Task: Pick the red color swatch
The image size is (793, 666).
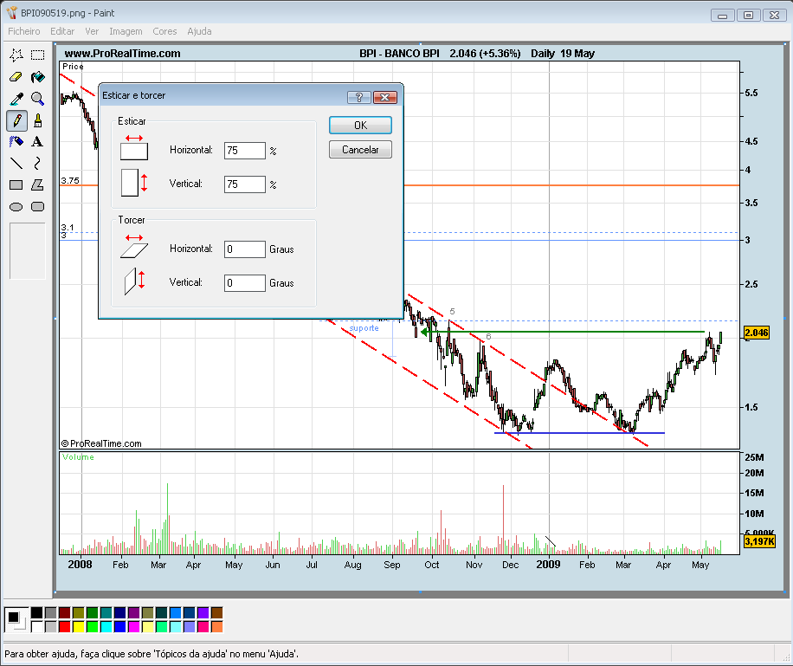Action: click(64, 626)
